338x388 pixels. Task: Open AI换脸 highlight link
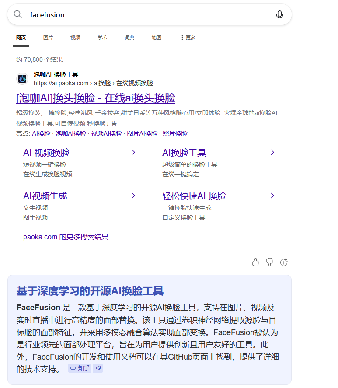click(41, 133)
